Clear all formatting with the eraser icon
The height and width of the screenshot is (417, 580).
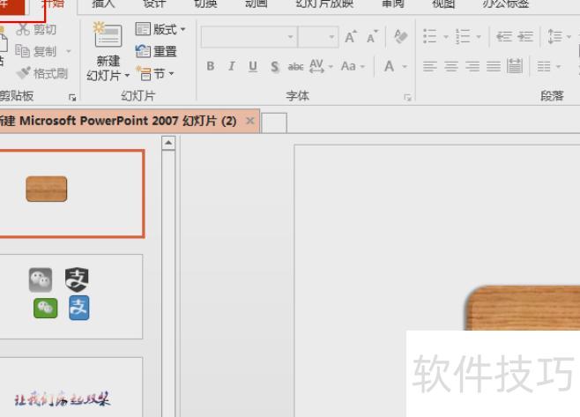tap(400, 36)
